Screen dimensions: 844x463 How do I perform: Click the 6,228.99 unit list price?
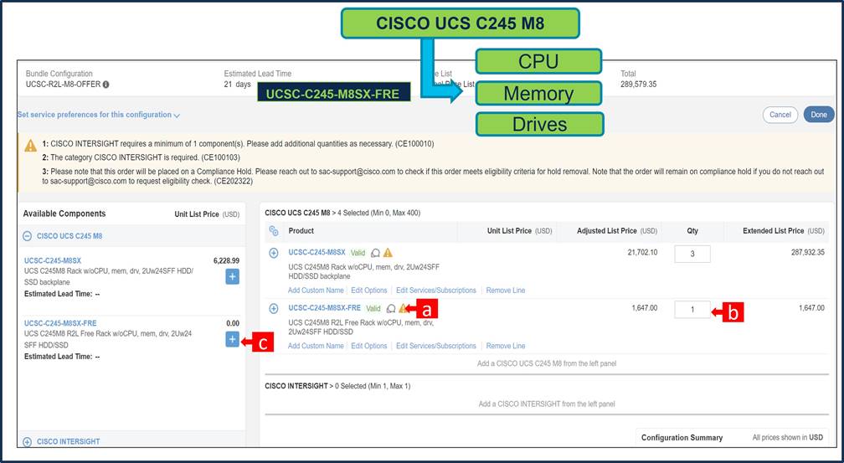(226, 260)
